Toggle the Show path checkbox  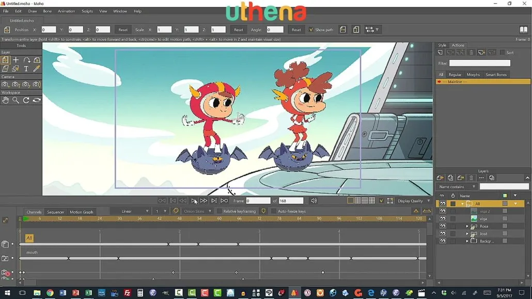[311, 29]
